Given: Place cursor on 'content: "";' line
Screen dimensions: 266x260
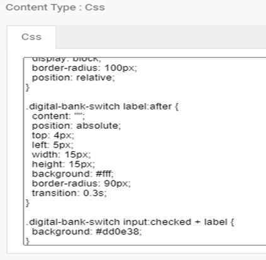Looking at the screenshot, I should point(58,116).
